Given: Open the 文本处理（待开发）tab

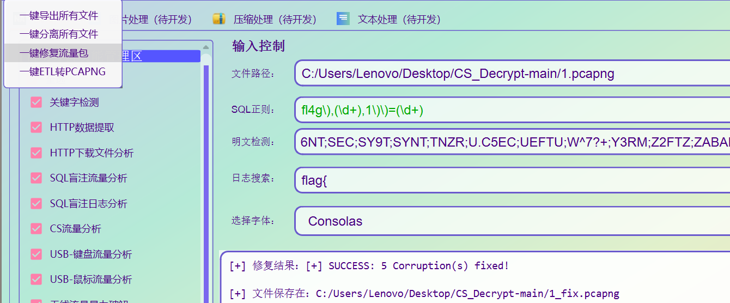Looking at the screenshot, I should (x=390, y=19).
